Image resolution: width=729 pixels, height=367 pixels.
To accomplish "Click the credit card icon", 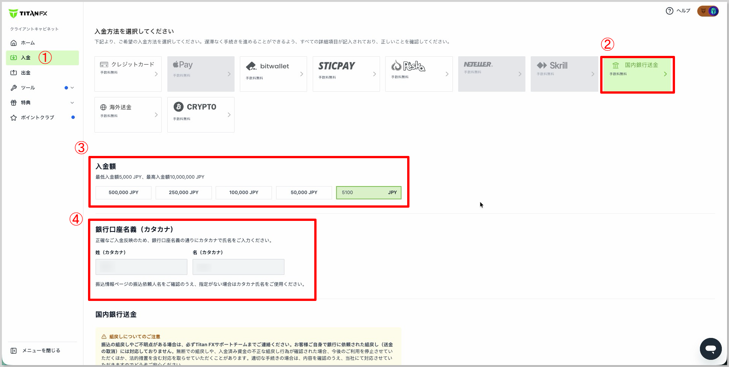I will [104, 65].
